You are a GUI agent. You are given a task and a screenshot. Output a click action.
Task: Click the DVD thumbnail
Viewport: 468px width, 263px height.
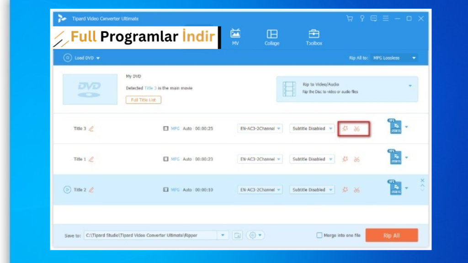point(90,89)
